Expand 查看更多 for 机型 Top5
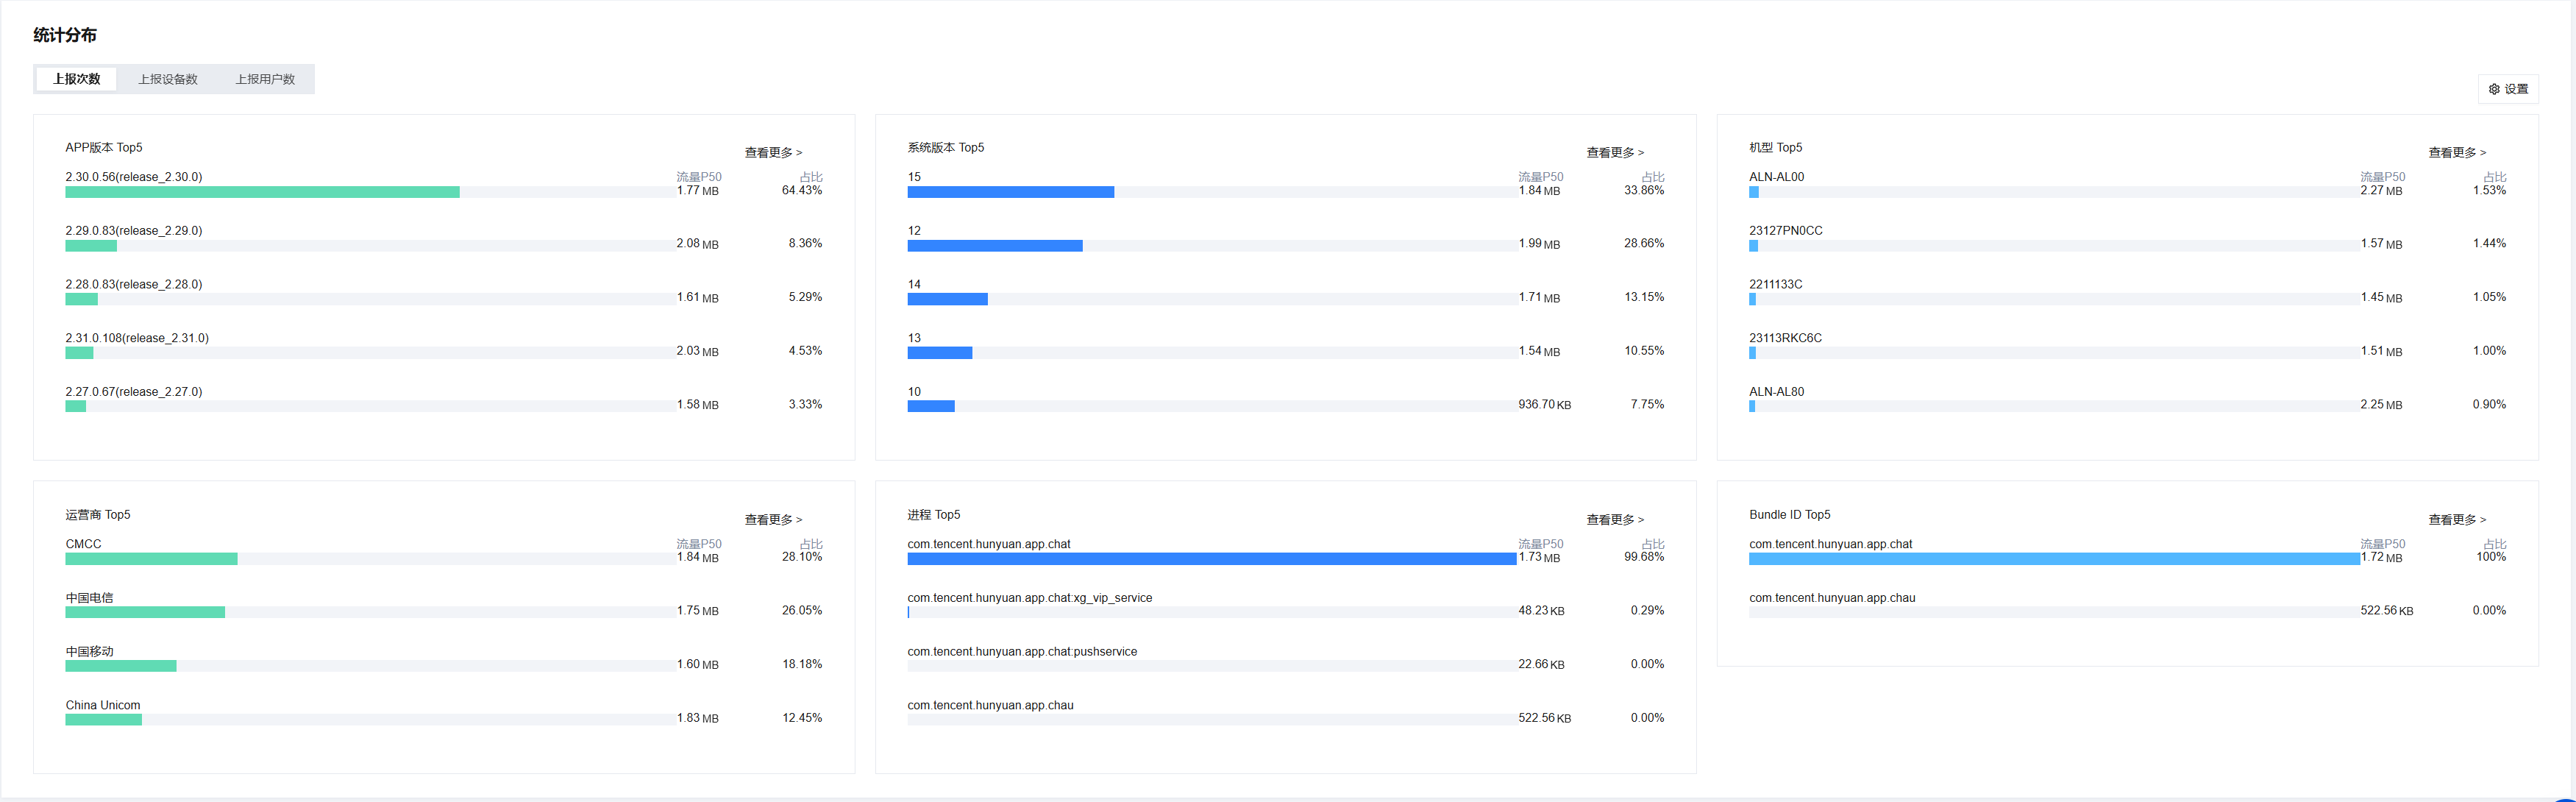2576x802 pixels. pyautogui.click(x=2457, y=153)
